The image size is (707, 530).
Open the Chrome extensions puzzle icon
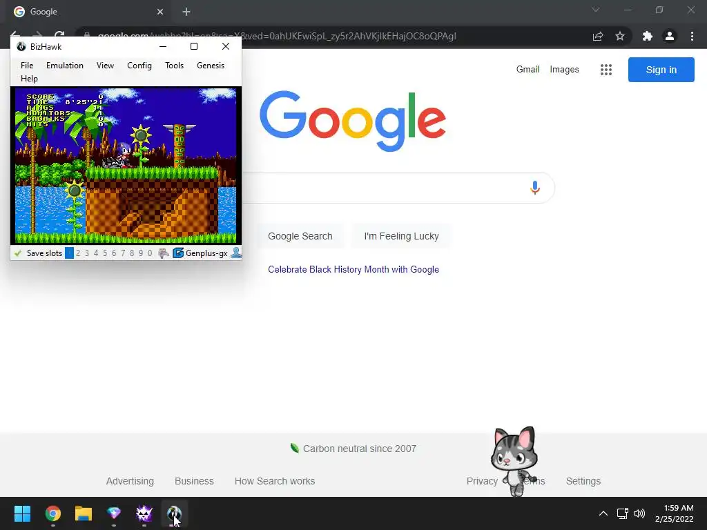pyautogui.click(x=648, y=36)
